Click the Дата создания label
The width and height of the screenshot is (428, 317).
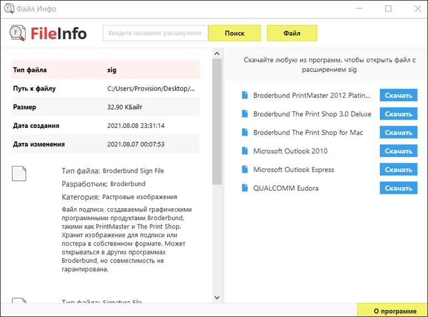pyautogui.click(x=36, y=126)
